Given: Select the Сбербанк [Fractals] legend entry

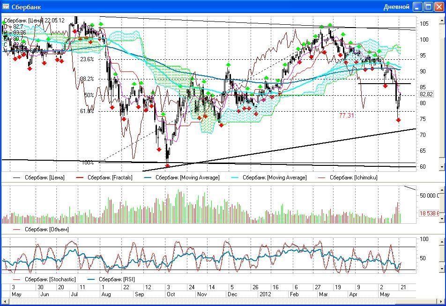Looking at the screenshot, I should pyautogui.click(x=104, y=178).
